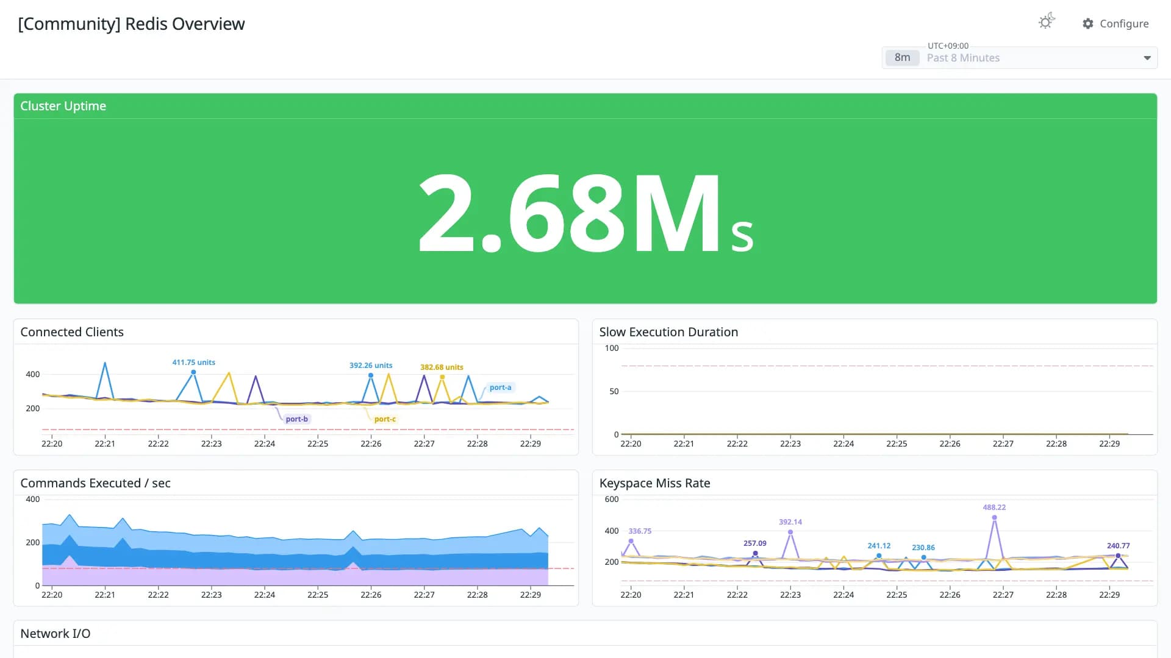
Task: Click the 2.68M uptime value
Action: [585, 213]
